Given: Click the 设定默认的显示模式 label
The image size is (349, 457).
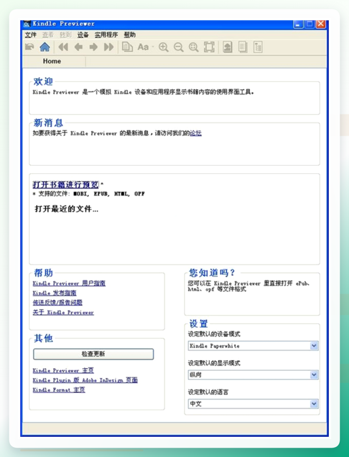Looking at the screenshot, I should (x=214, y=363).
